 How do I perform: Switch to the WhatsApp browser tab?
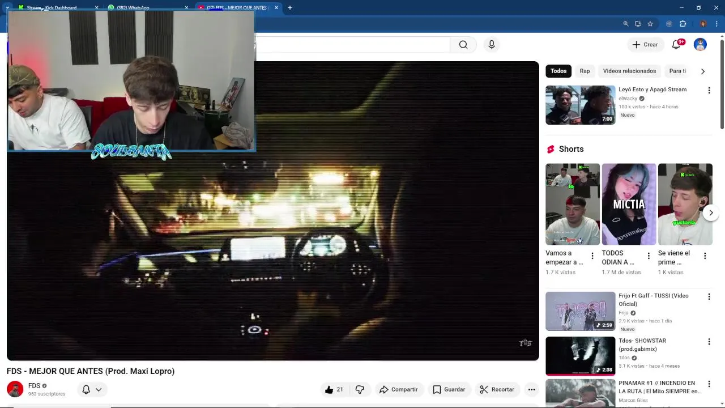[x=147, y=8]
